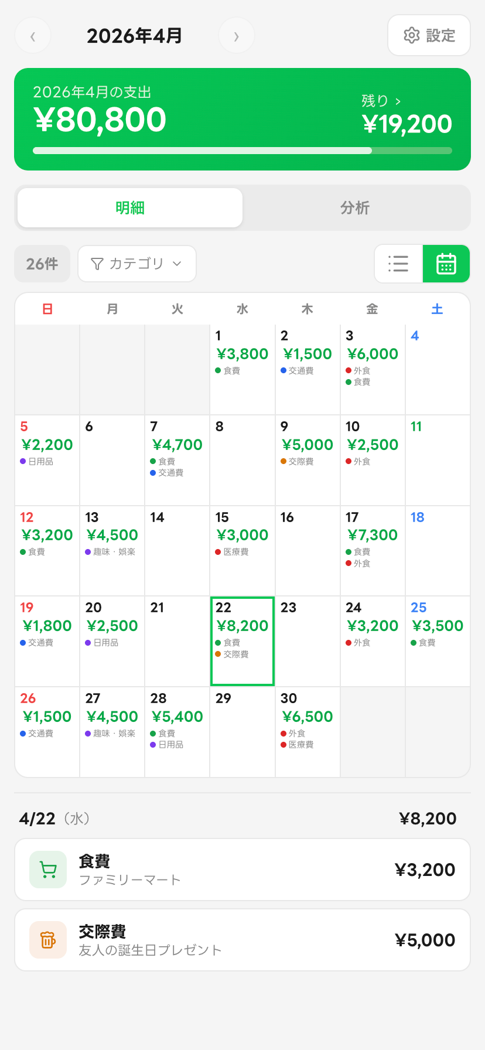This screenshot has height=1050, width=485.
Task: Select empty day April 16
Action: (x=308, y=551)
